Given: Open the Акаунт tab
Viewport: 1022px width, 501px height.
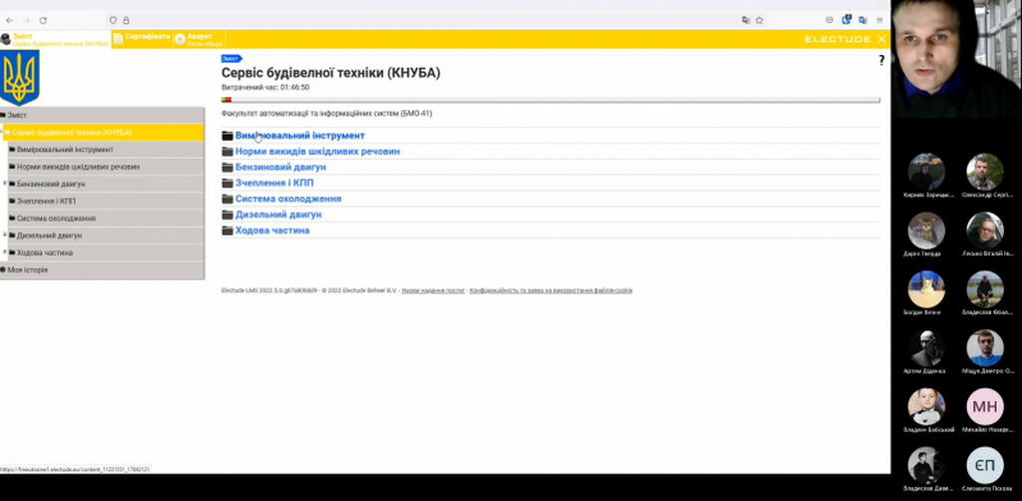Looking at the screenshot, I should (199, 39).
